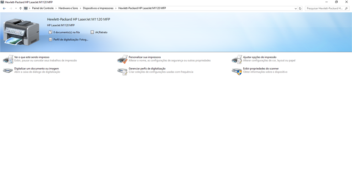Restore down the printer window
The width and height of the screenshot is (352, 188).
(x=336, y=2)
